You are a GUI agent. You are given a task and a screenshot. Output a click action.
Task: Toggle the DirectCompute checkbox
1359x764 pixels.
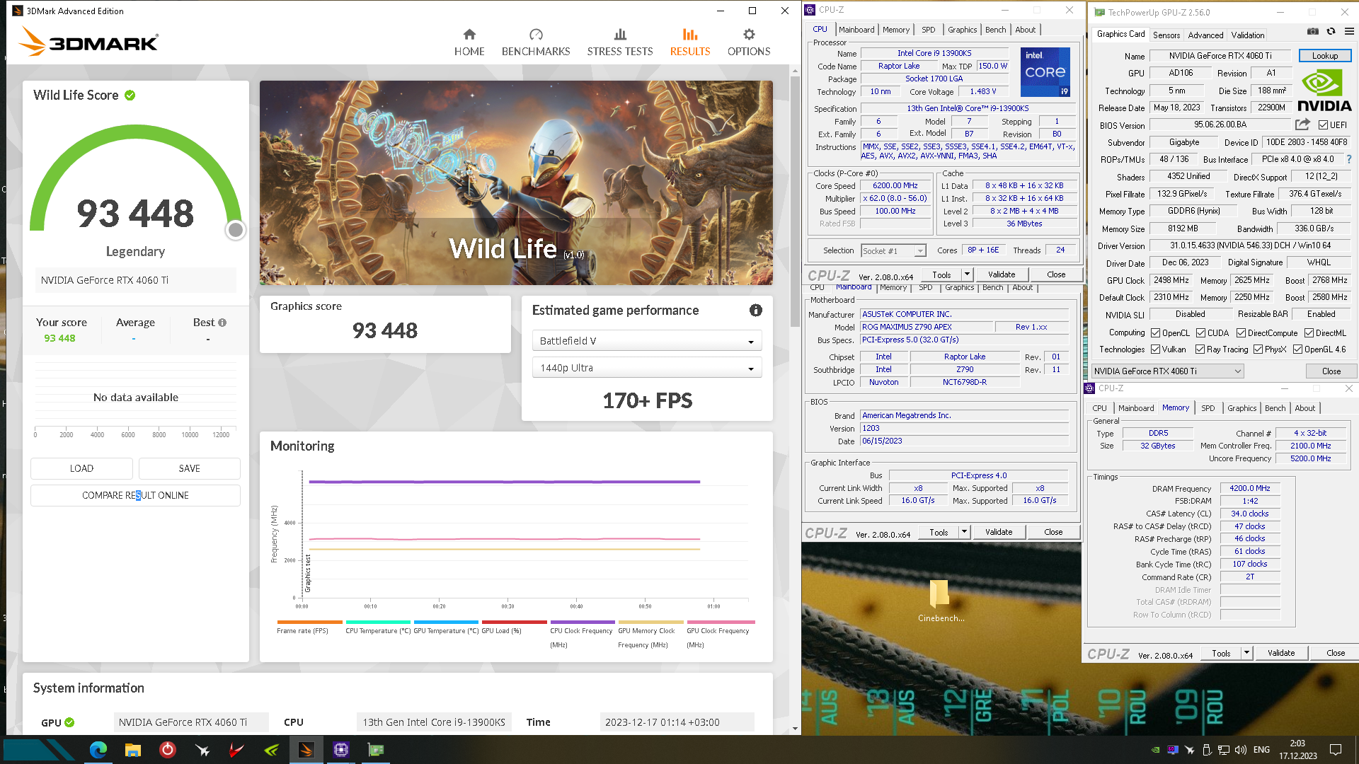click(x=1241, y=333)
